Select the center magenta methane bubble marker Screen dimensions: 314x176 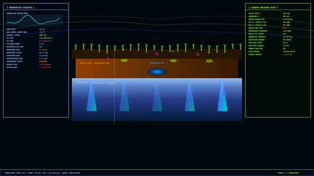(x=157, y=54)
